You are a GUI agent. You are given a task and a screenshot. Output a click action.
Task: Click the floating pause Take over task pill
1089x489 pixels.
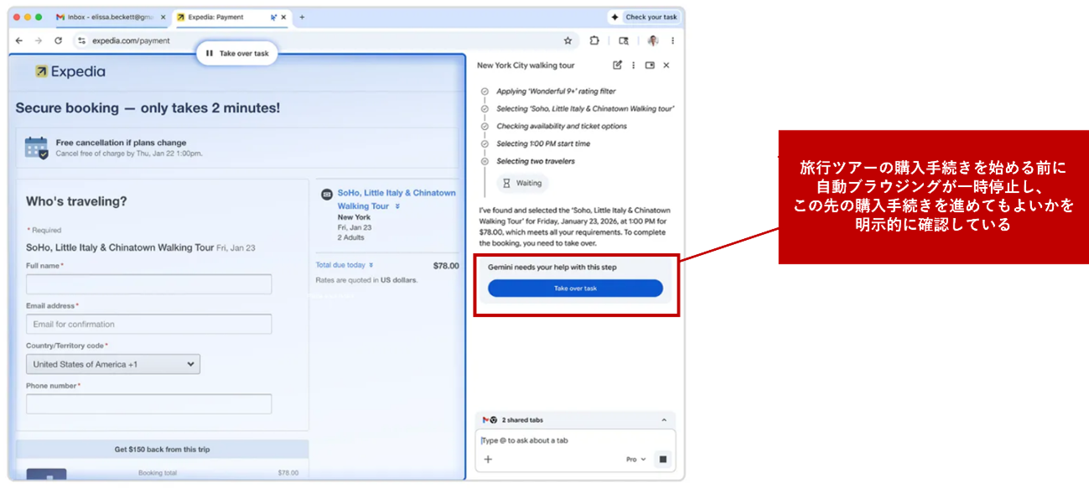(x=237, y=54)
